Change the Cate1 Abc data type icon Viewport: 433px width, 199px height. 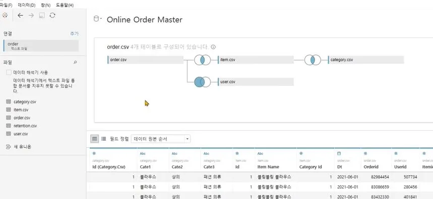[x=143, y=154]
